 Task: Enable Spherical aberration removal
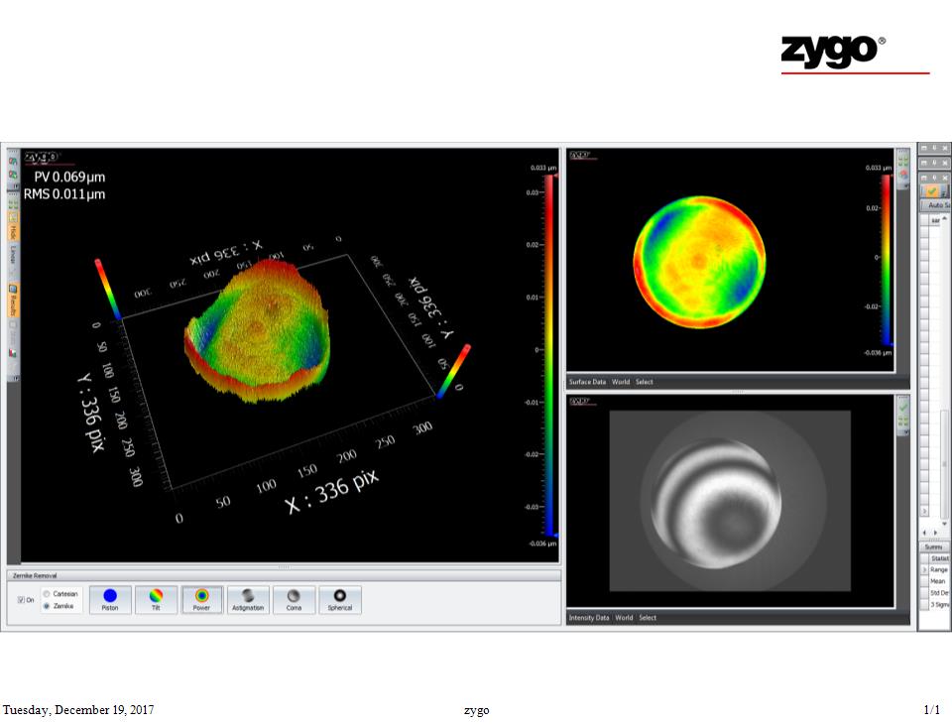pyautogui.click(x=339, y=600)
